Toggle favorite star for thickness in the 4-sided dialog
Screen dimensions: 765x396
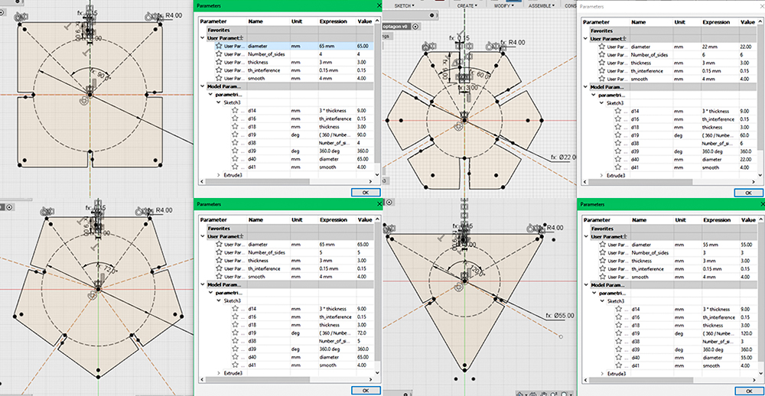click(x=219, y=63)
